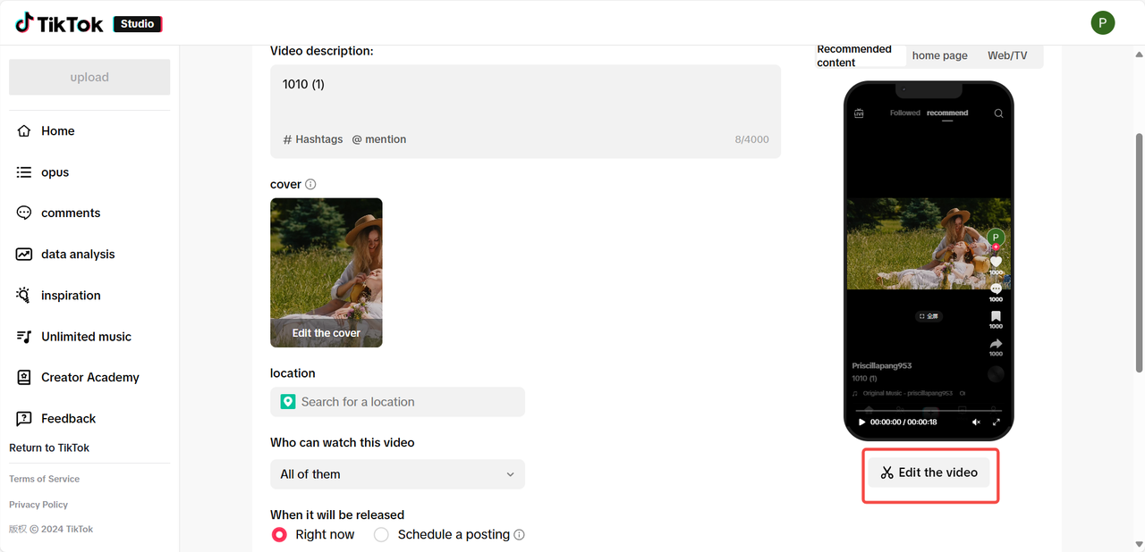Click Edit the video button
Image resolution: width=1145 pixels, height=552 pixels.
click(929, 473)
